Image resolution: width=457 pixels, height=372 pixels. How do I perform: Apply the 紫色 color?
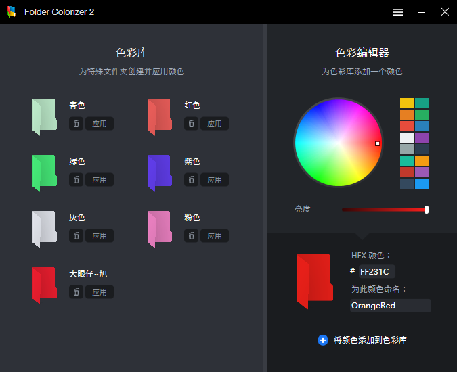coord(215,180)
